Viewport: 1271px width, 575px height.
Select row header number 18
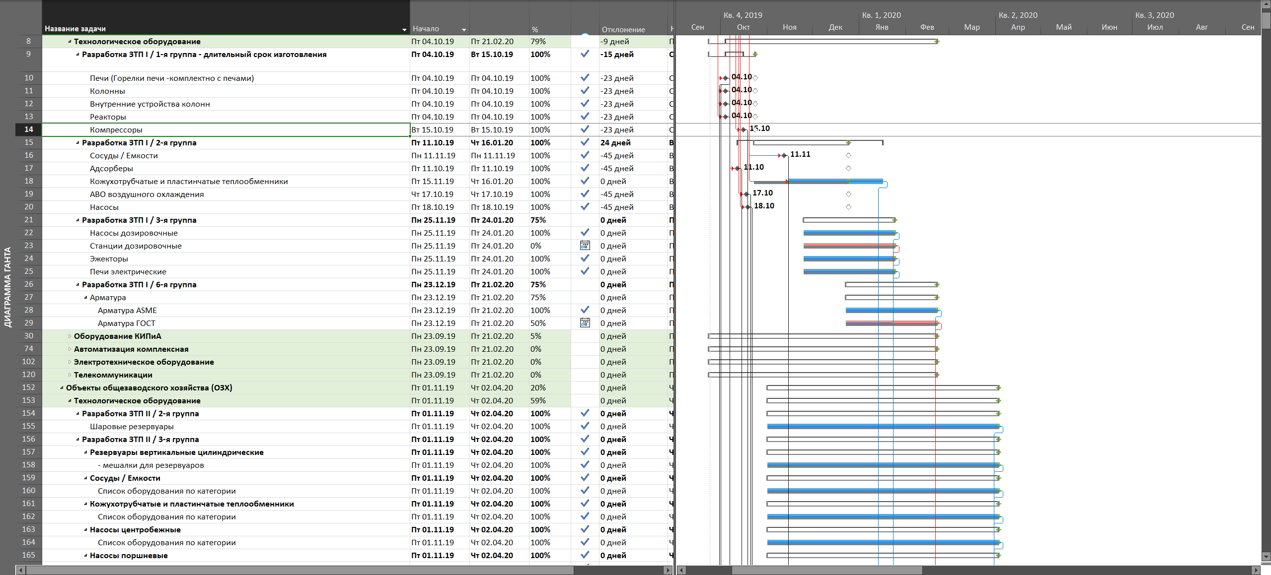coord(29,181)
